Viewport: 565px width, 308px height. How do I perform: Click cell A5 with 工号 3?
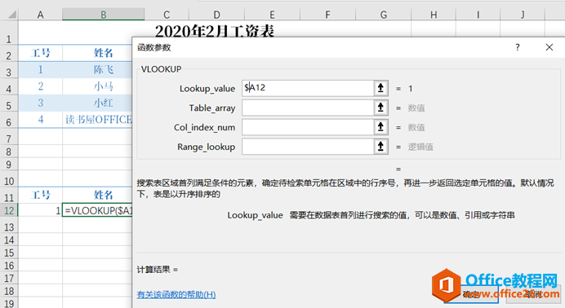tap(40, 103)
